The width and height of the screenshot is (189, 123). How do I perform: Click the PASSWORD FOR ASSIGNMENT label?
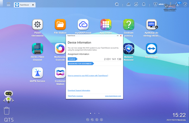point(80,64)
